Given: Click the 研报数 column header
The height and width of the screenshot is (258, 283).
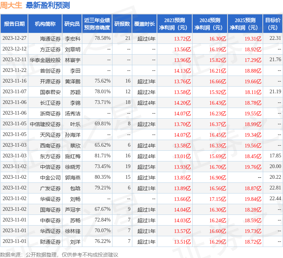Looking at the screenshot, I should (122, 24).
